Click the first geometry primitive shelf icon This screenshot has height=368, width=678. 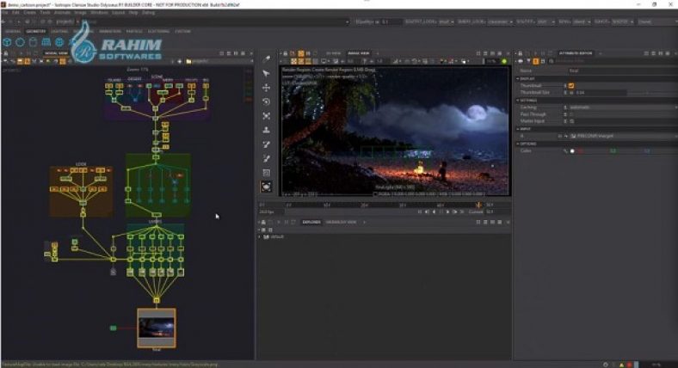coord(7,40)
